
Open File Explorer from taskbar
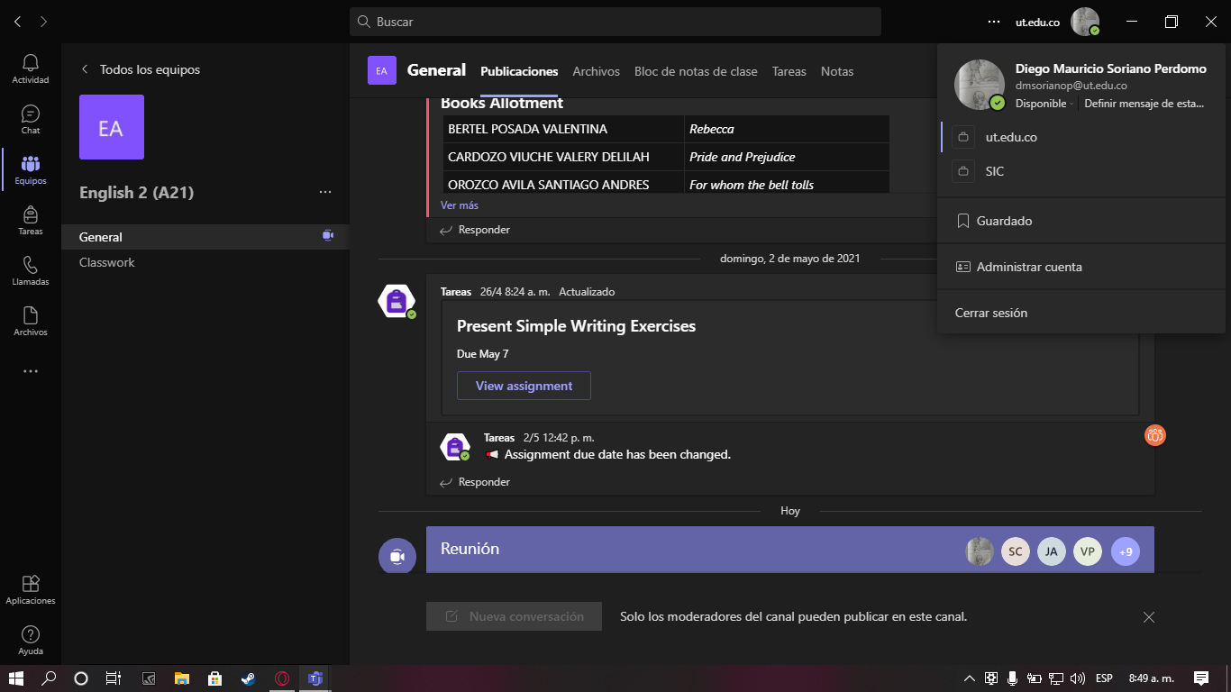point(182,678)
